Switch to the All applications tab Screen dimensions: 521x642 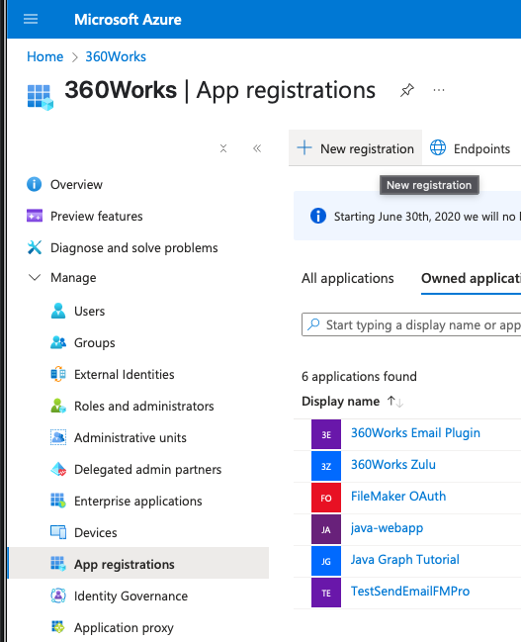click(347, 278)
